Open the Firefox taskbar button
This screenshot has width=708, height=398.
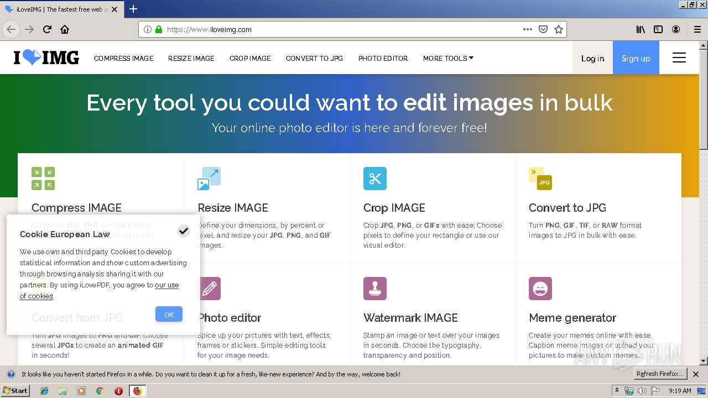coord(137,390)
